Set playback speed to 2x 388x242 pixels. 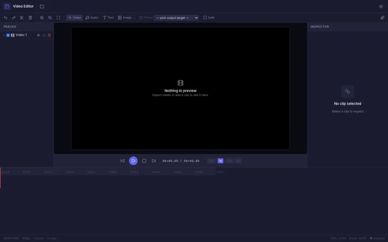click(238, 161)
